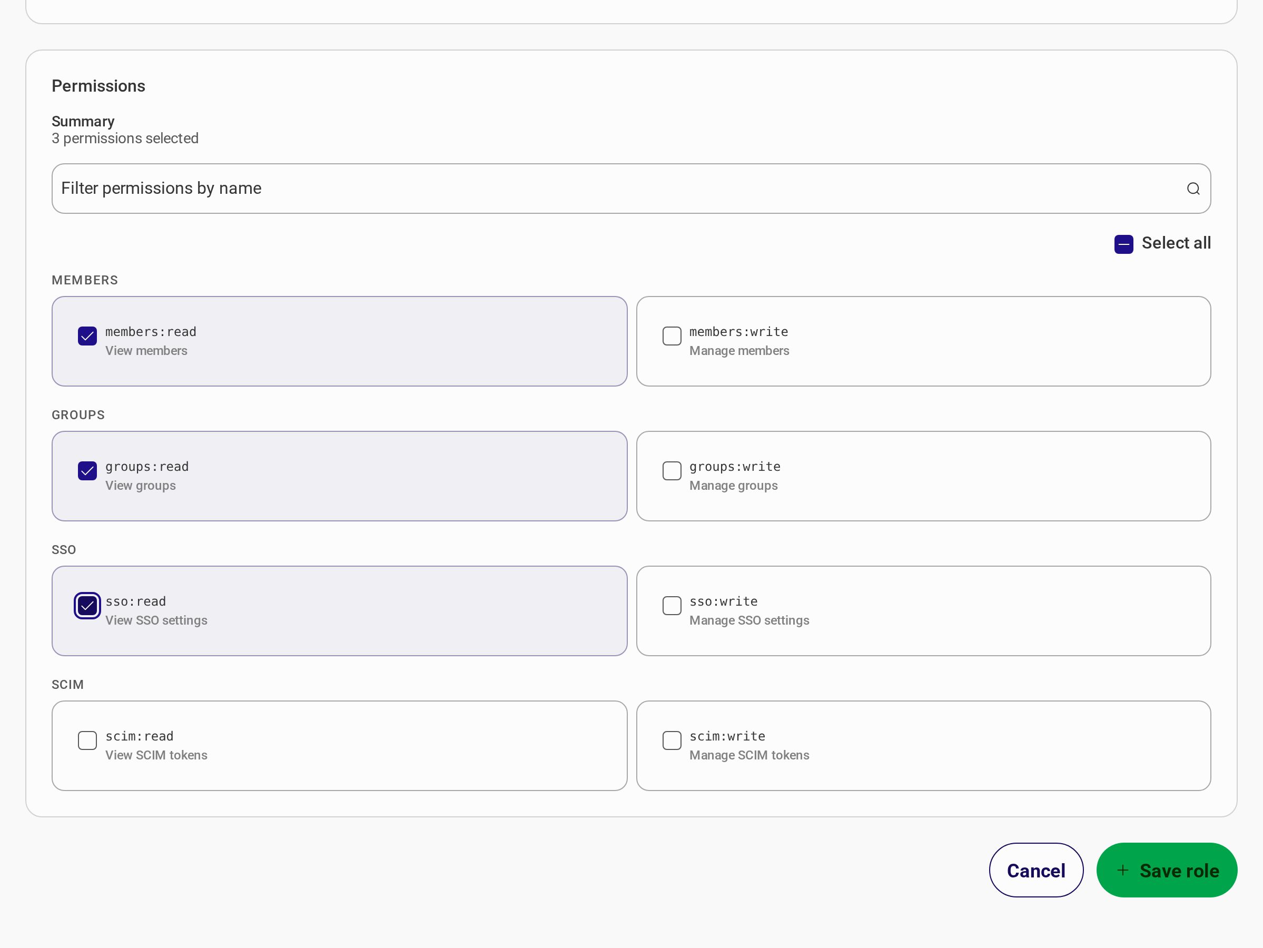
Task: Check the scim:write permission checkbox
Action: click(x=672, y=740)
